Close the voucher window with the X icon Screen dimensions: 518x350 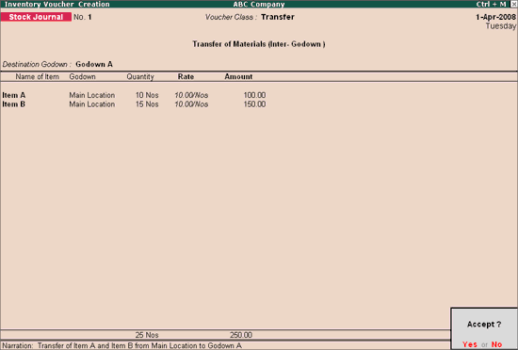pos(513,5)
